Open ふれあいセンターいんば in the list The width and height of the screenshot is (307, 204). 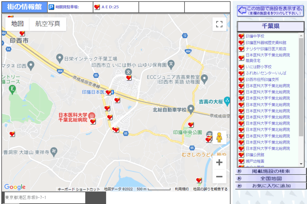(266, 73)
